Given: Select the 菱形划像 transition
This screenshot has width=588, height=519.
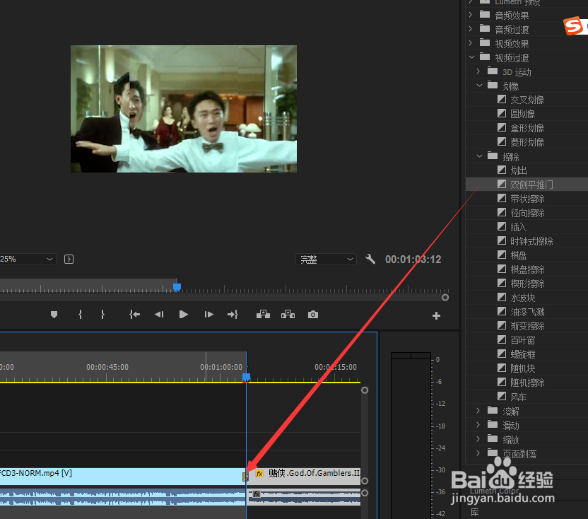Looking at the screenshot, I should coord(527,142).
